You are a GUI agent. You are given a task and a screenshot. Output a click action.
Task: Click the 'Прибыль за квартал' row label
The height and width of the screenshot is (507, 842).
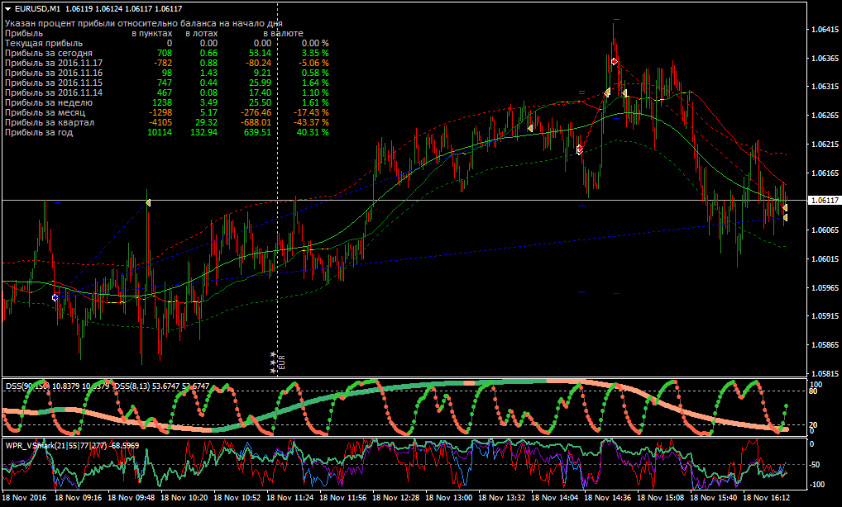50,122
